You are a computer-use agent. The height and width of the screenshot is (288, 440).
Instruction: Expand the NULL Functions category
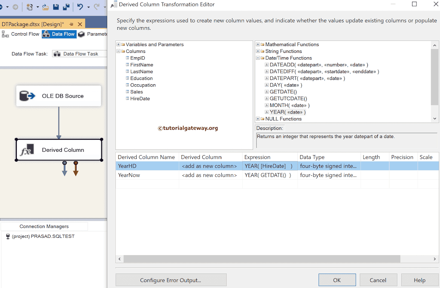tap(257, 119)
